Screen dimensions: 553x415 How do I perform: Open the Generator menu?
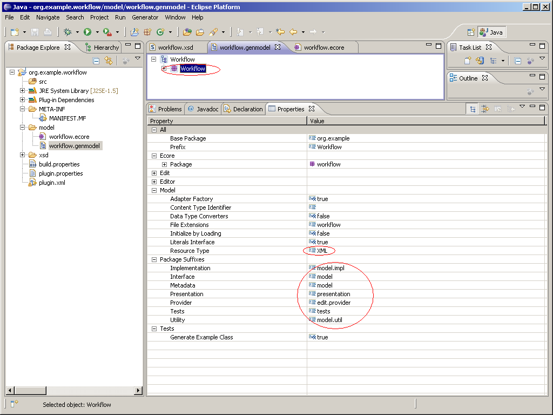tap(145, 17)
